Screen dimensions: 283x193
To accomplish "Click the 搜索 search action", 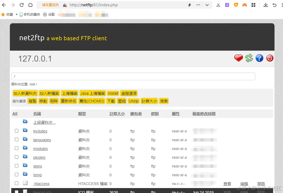I will point(164,101).
